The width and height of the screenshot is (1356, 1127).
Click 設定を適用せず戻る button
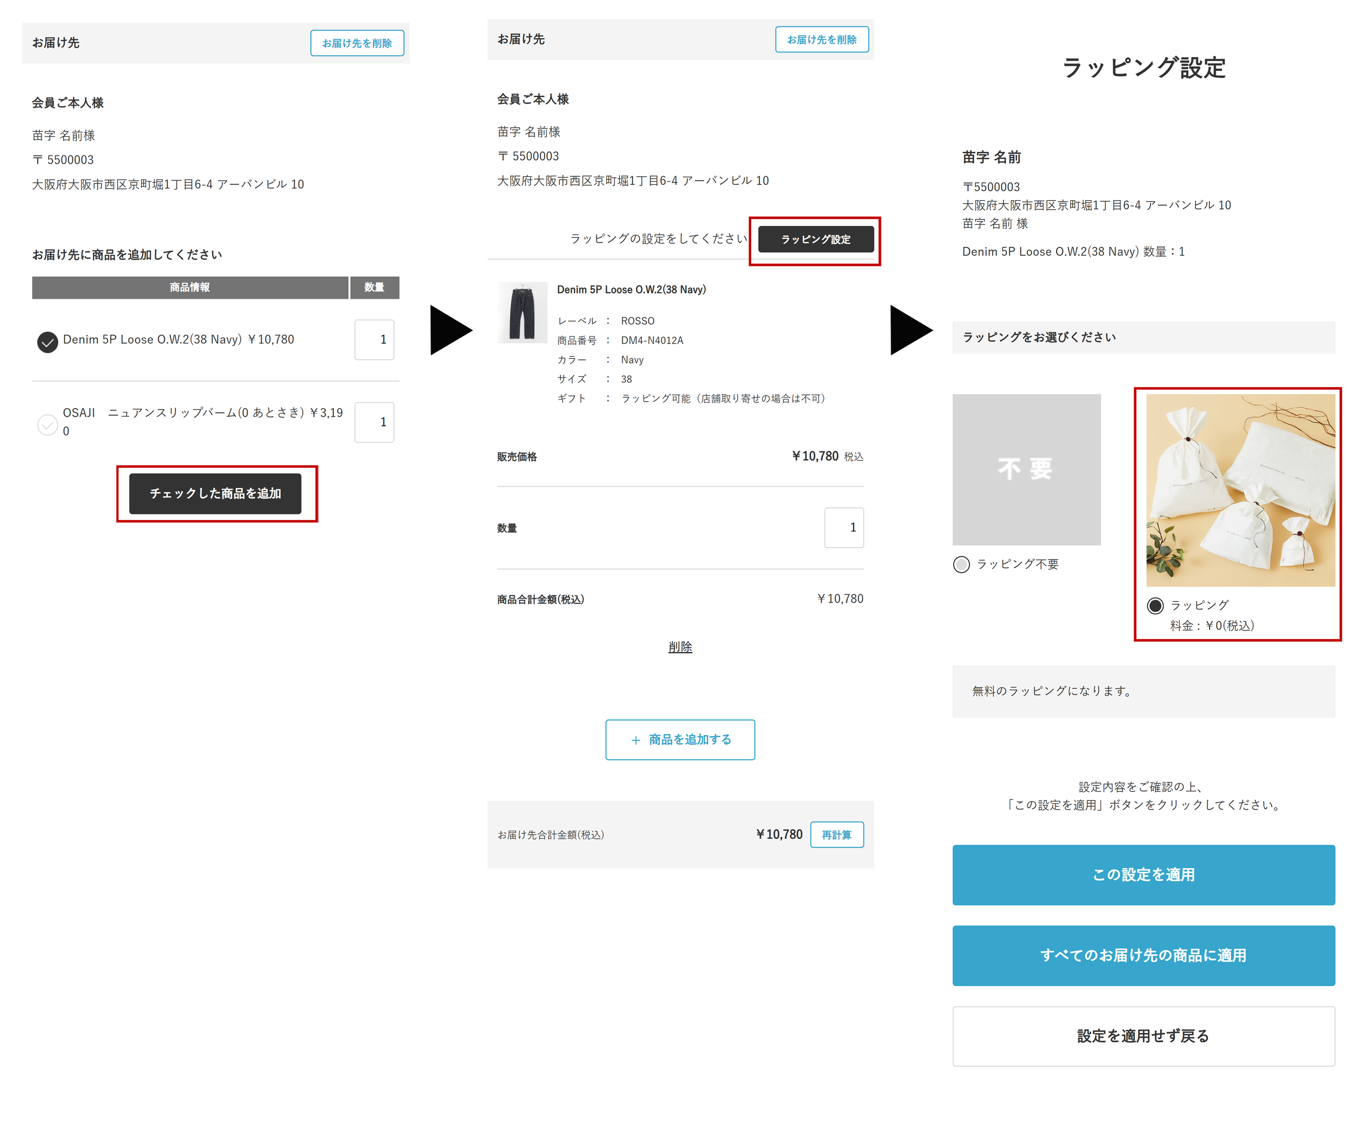coord(1144,1036)
